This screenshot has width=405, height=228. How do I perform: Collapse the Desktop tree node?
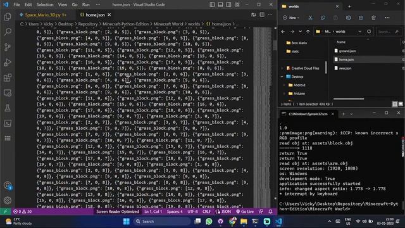(282, 77)
